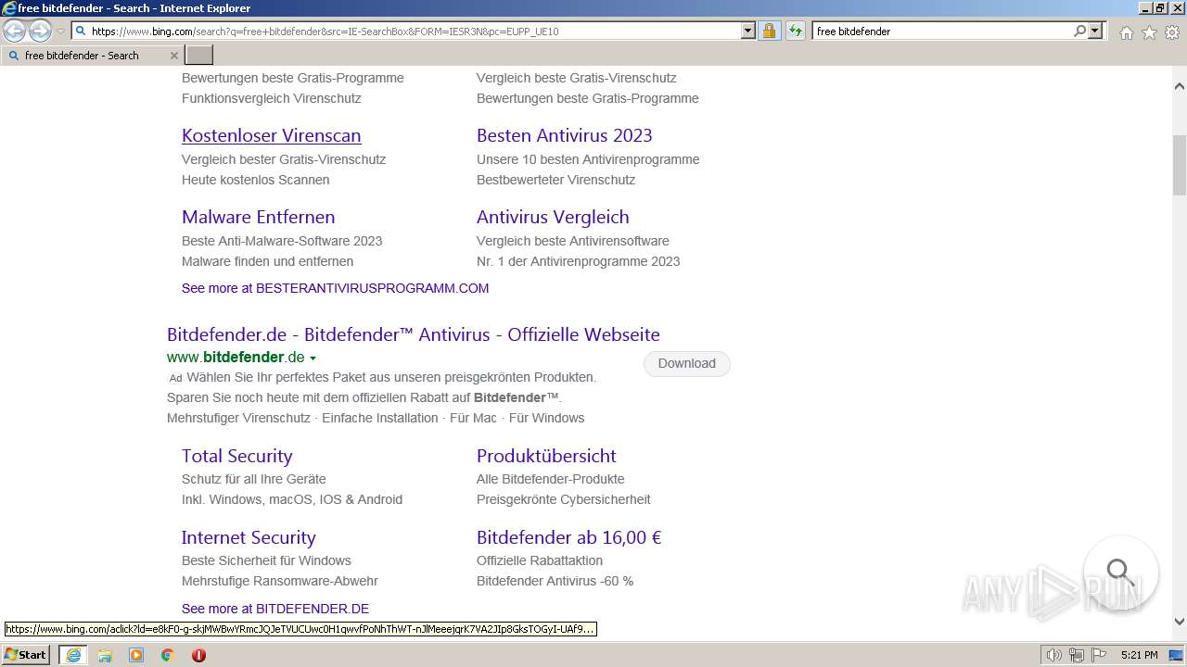Click See more at BITDEFENDER.DE

click(275, 609)
